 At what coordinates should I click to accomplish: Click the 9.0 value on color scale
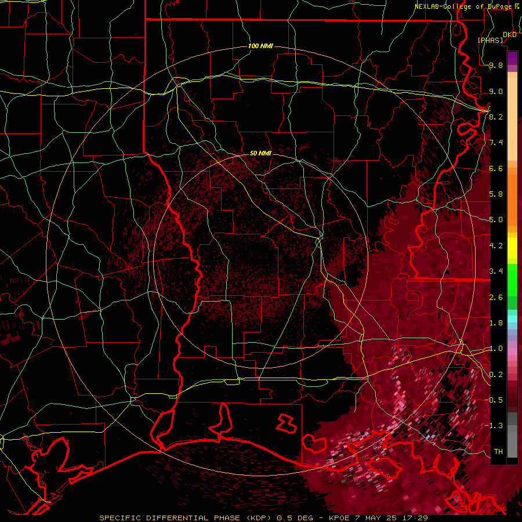(496, 91)
